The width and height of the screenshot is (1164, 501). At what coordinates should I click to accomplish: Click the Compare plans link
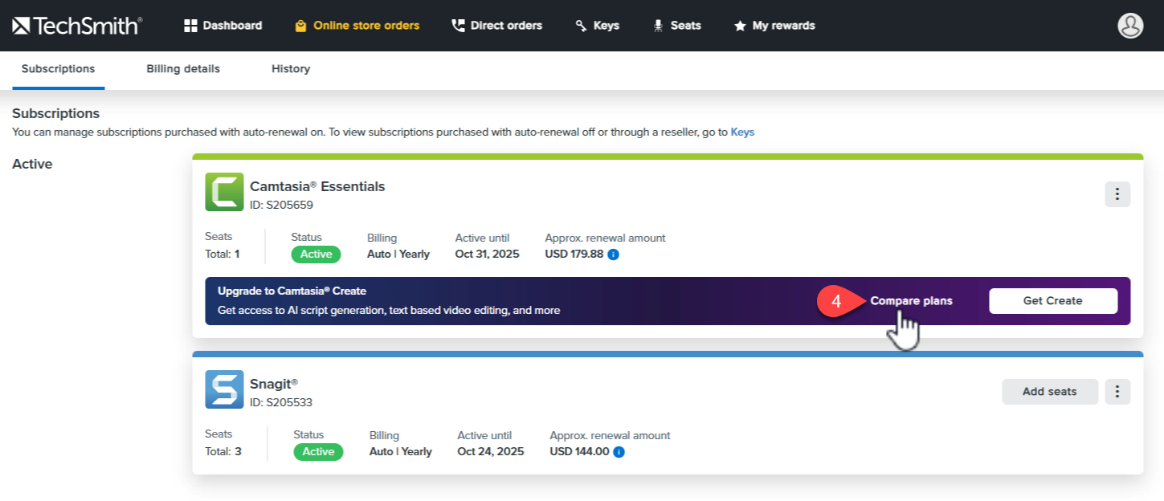point(911,301)
